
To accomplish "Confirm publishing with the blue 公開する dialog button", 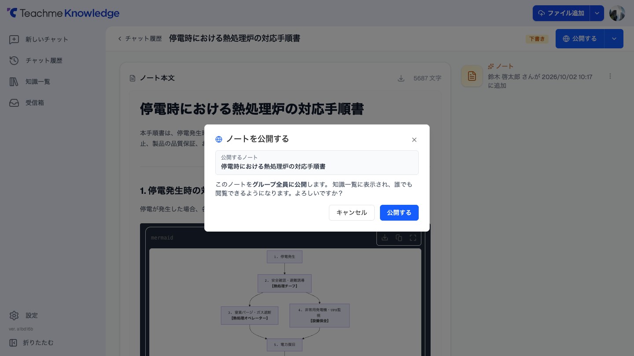I will tap(399, 213).
